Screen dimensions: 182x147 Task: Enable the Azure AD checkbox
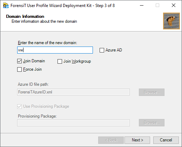pos(102,50)
